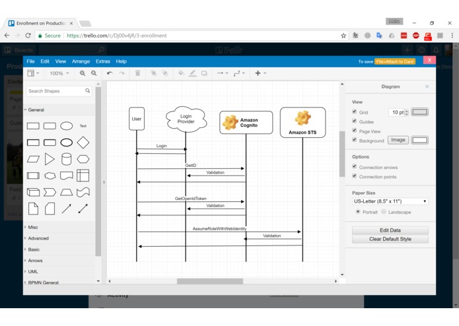Click the red ABP extension icon
The width and height of the screenshot is (459, 326).
pyautogui.click(x=415, y=36)
